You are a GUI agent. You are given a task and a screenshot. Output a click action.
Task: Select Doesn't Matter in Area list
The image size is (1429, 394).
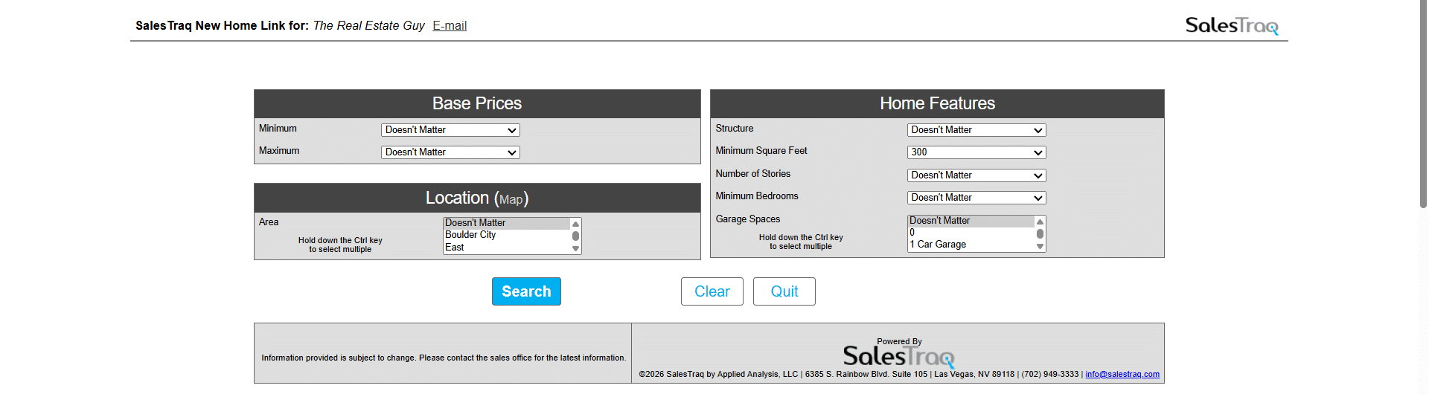point(507,223)
